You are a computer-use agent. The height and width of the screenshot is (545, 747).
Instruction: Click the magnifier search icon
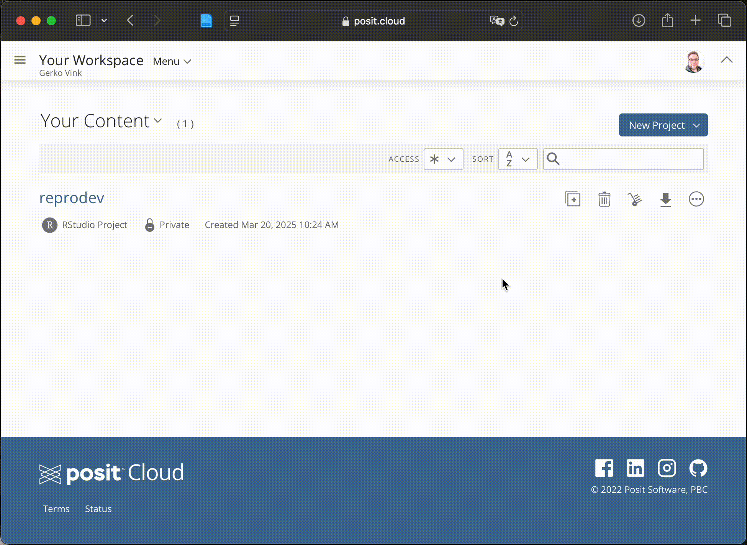tap(553, 159)
